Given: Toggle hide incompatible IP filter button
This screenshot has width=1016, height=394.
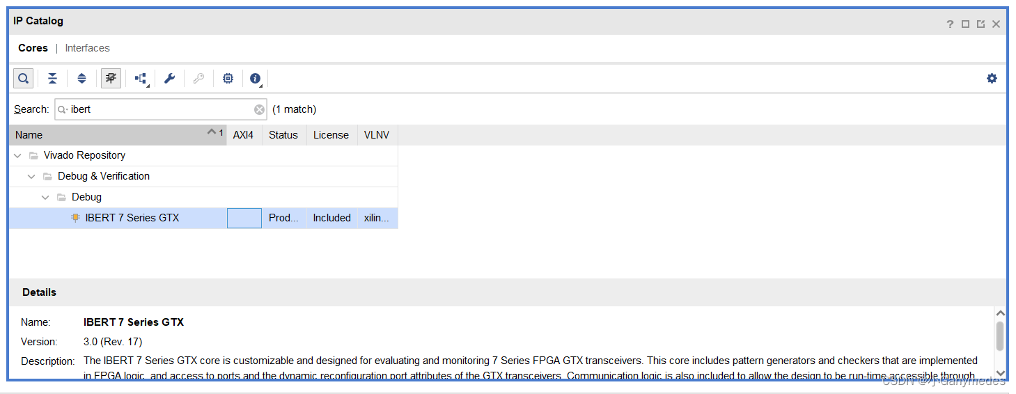Looking at the screenshot, I should point(111,78).
